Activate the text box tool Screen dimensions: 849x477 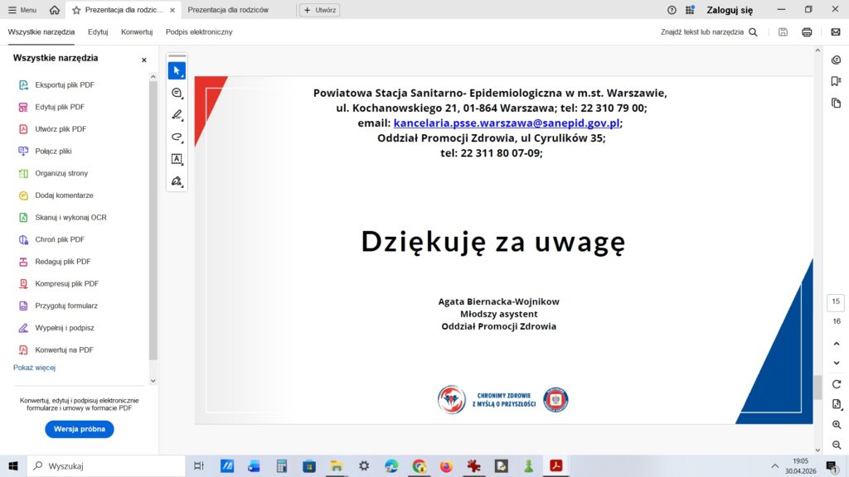tap(177, 159)
